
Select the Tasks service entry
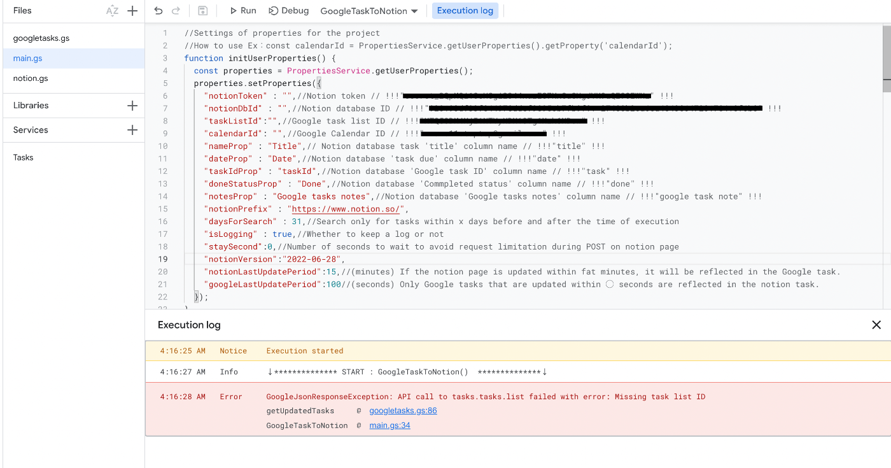[x=24, y=157]
